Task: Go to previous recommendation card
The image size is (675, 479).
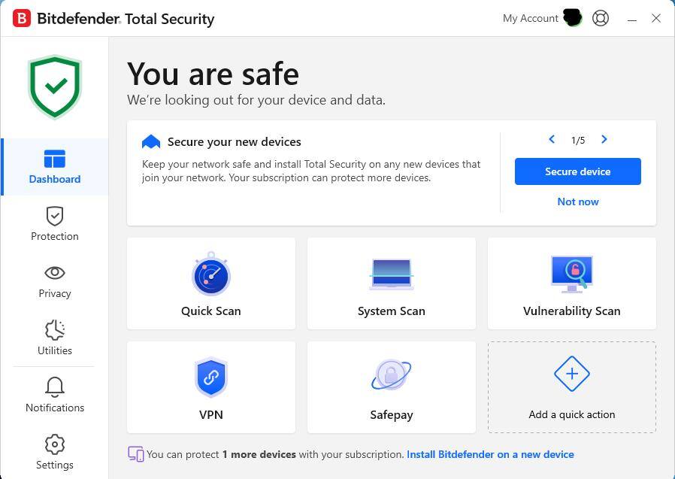Action: pyautogui.click(x=552, y=139)
